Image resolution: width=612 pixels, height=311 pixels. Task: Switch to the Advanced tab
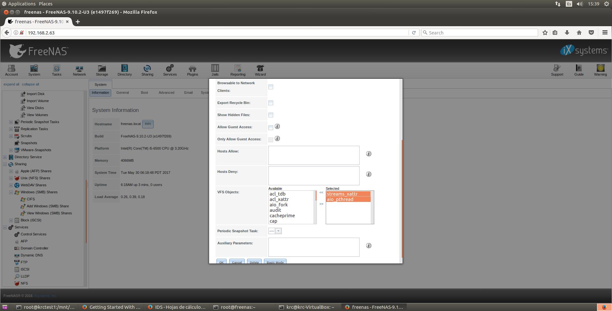click(x=166, y=93)
